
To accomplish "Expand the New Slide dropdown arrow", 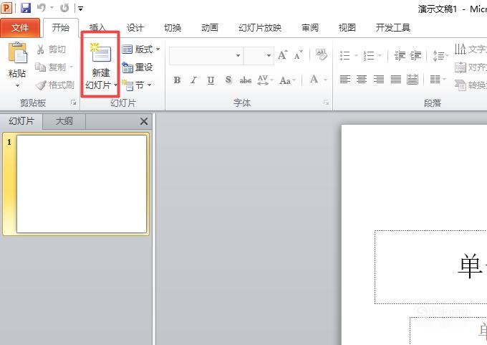I will click(115, 85).
